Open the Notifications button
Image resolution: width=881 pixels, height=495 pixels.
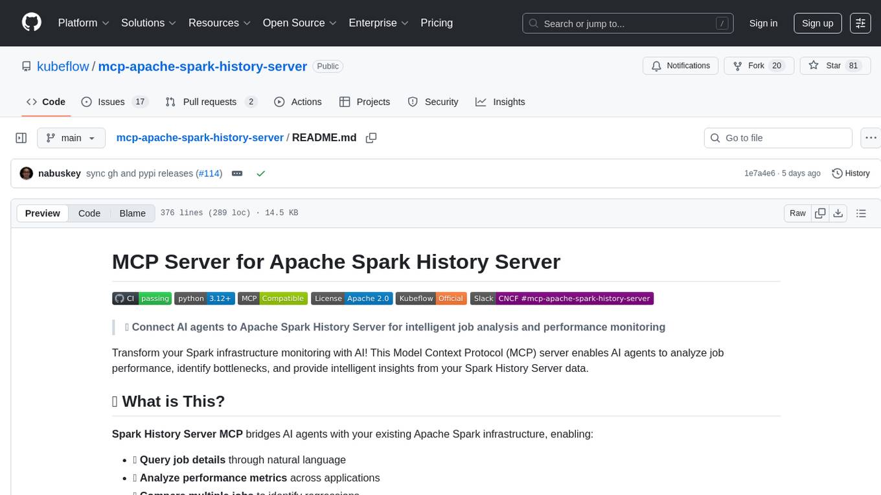click(680, 65)
